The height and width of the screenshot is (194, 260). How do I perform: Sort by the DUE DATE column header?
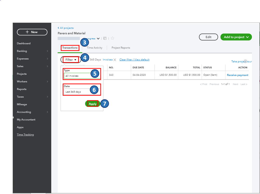[138, 68]
